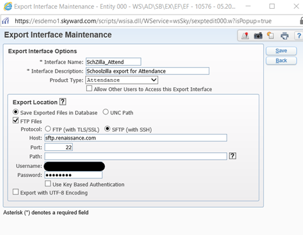The image size is (303, 235).
Task: Click the printer icon
Action: point(285,36)
